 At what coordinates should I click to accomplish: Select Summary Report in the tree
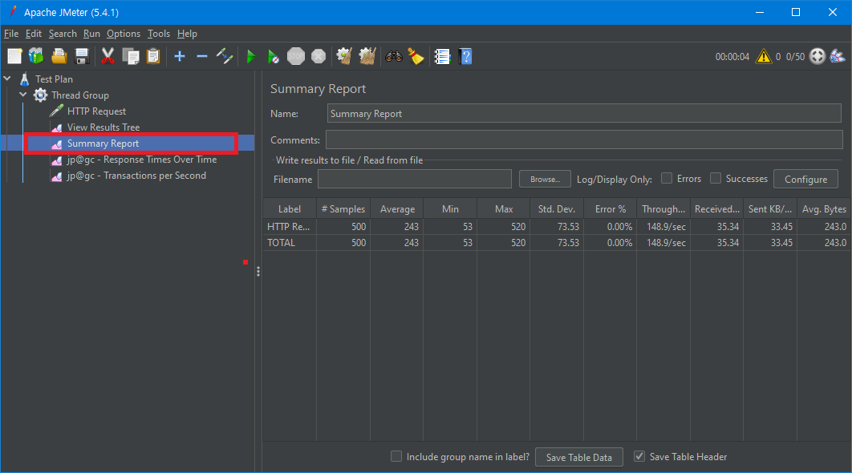pyautogui.click(x=103, y=144)
